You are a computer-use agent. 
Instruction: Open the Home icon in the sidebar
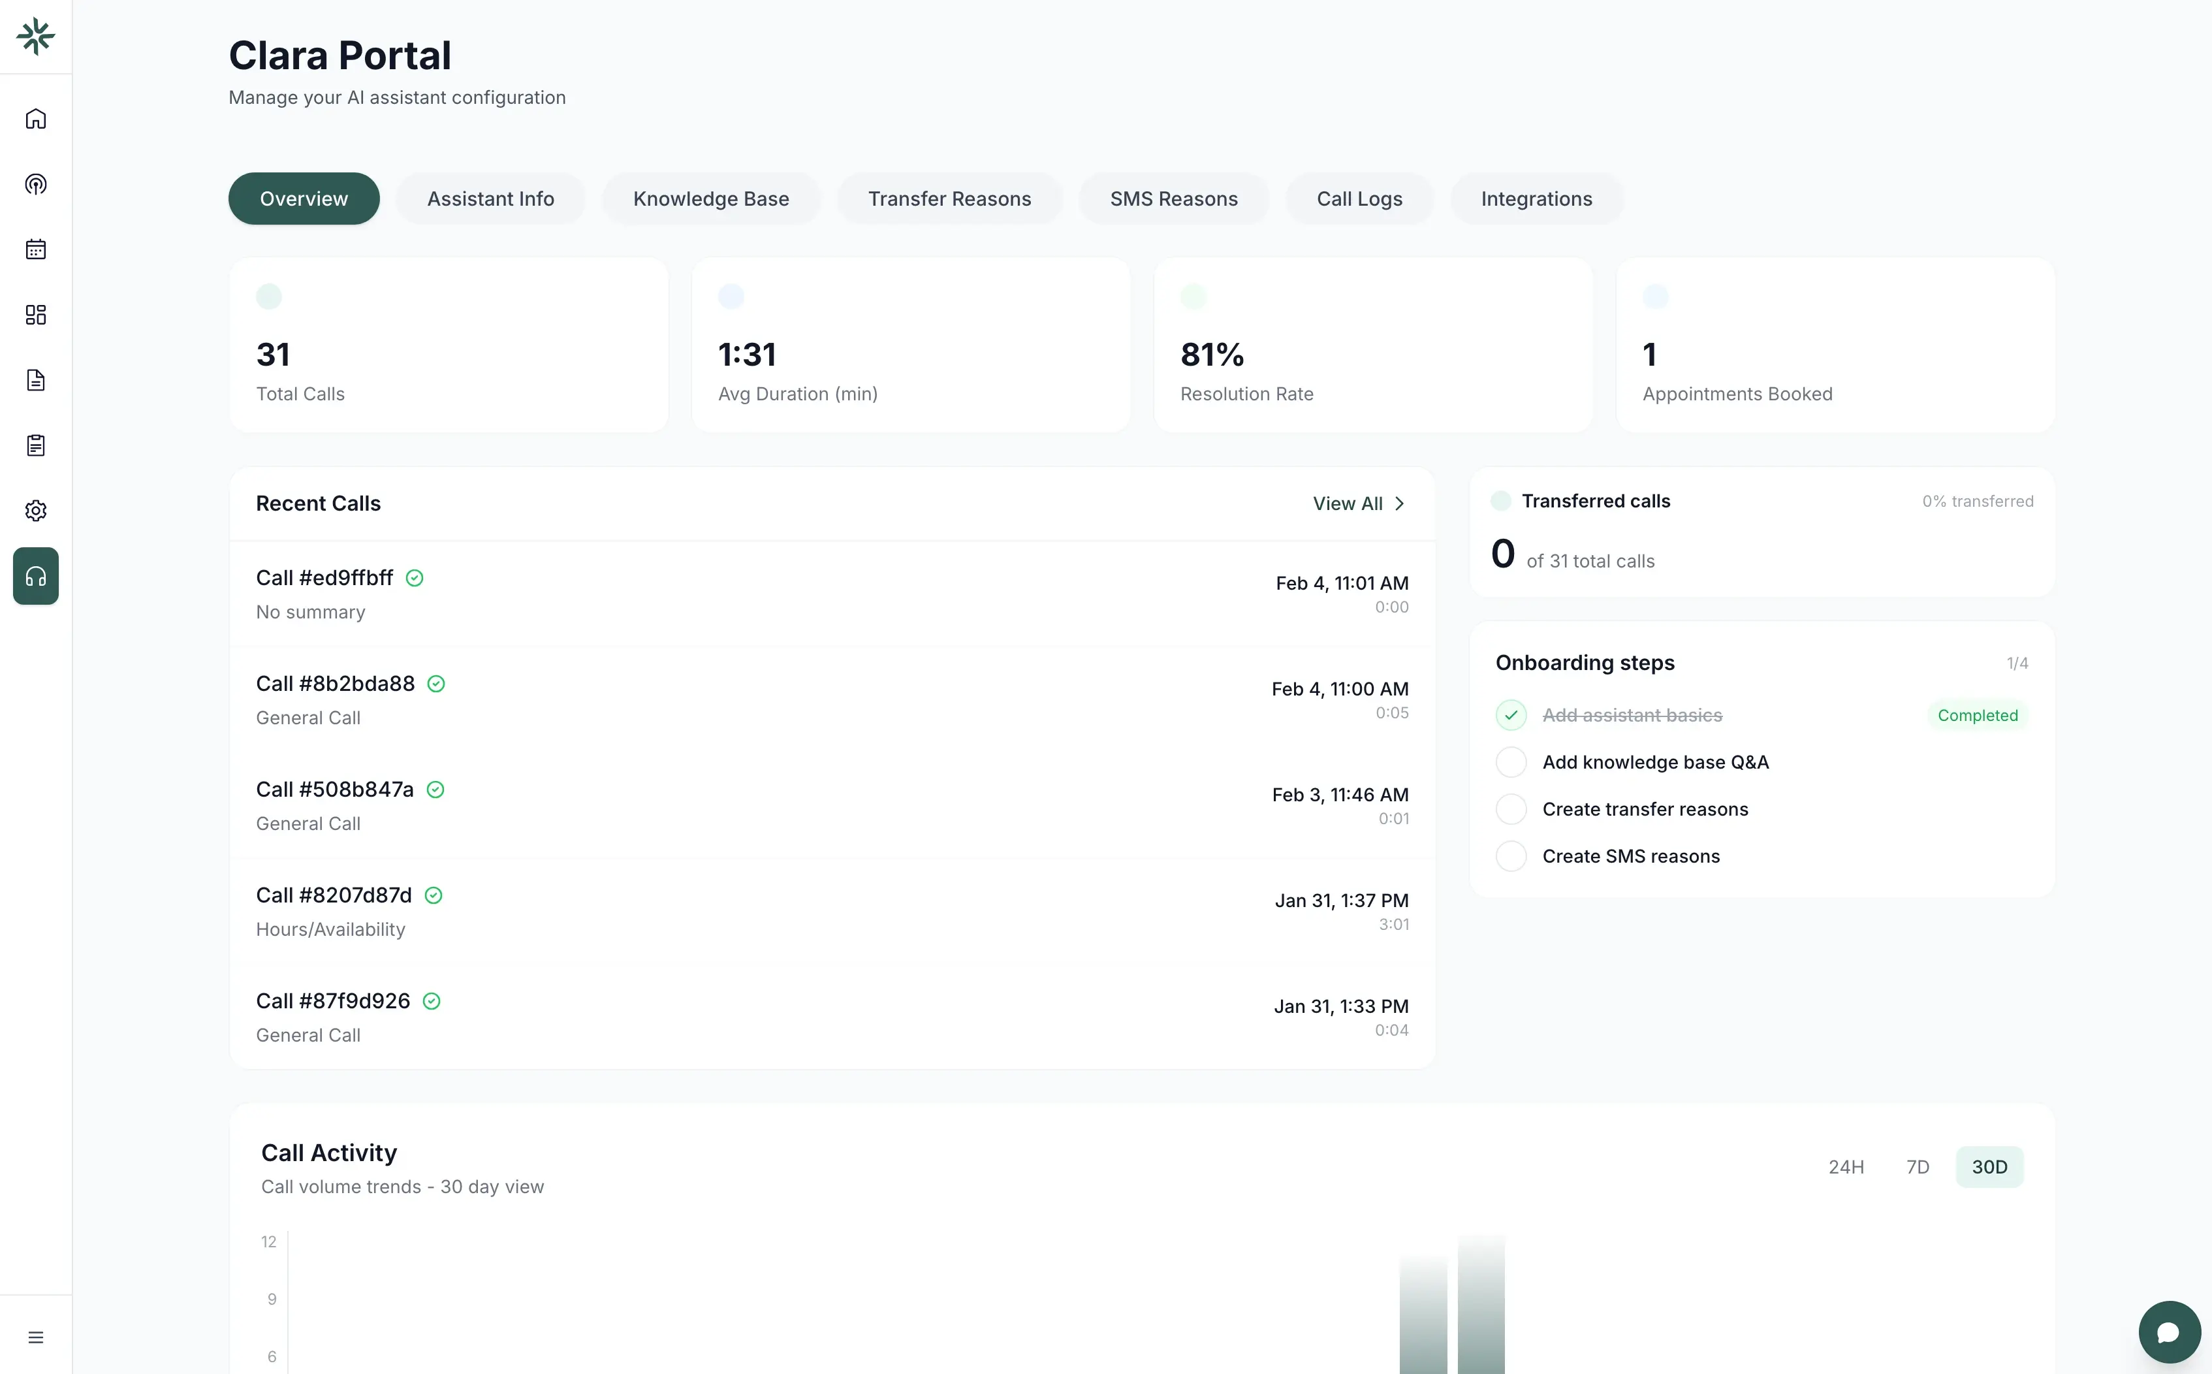pyautogui.click(x=35, y=118)
